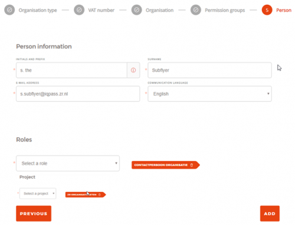Go to the Permission groups step label
The width and height of the screenshot is (295, 225).
(225, 10)
